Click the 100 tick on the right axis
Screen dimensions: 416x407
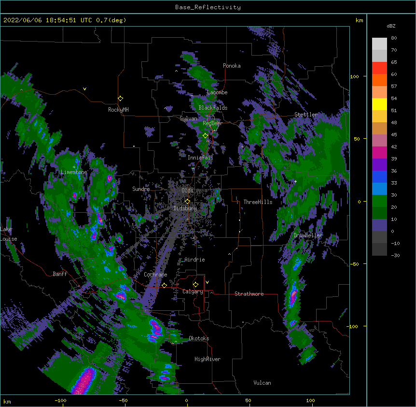[x=354, y=76]
